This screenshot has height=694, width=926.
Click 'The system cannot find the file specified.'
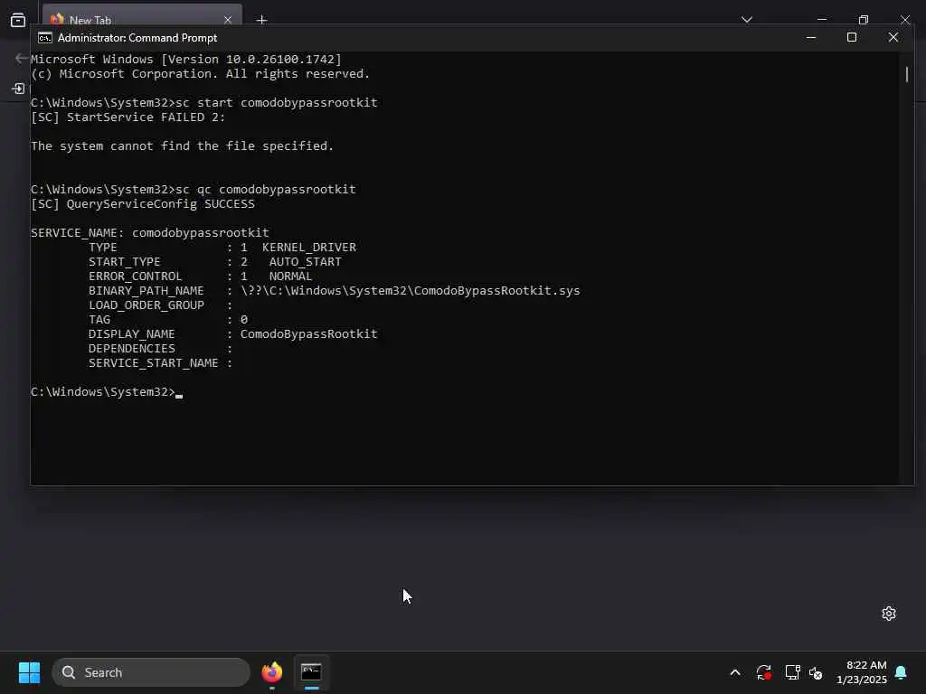[x=182, y=145]
